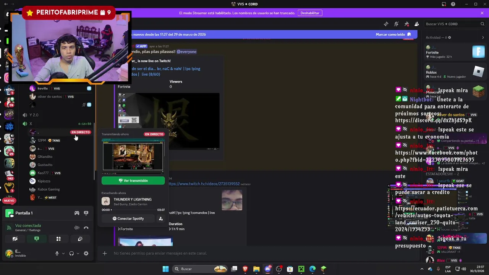Open the Actividad settings gear

[x=449, y=37]
